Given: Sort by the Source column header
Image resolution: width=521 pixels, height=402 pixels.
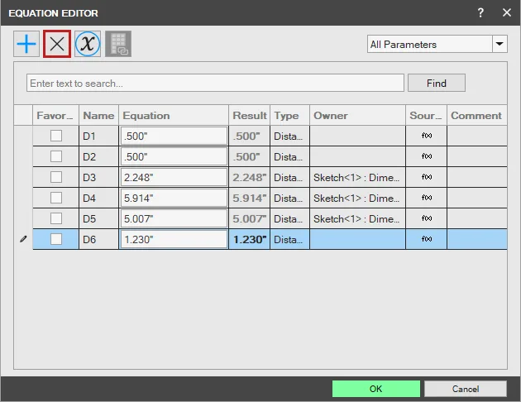Looking at the screenshot, I should (426, 115).
